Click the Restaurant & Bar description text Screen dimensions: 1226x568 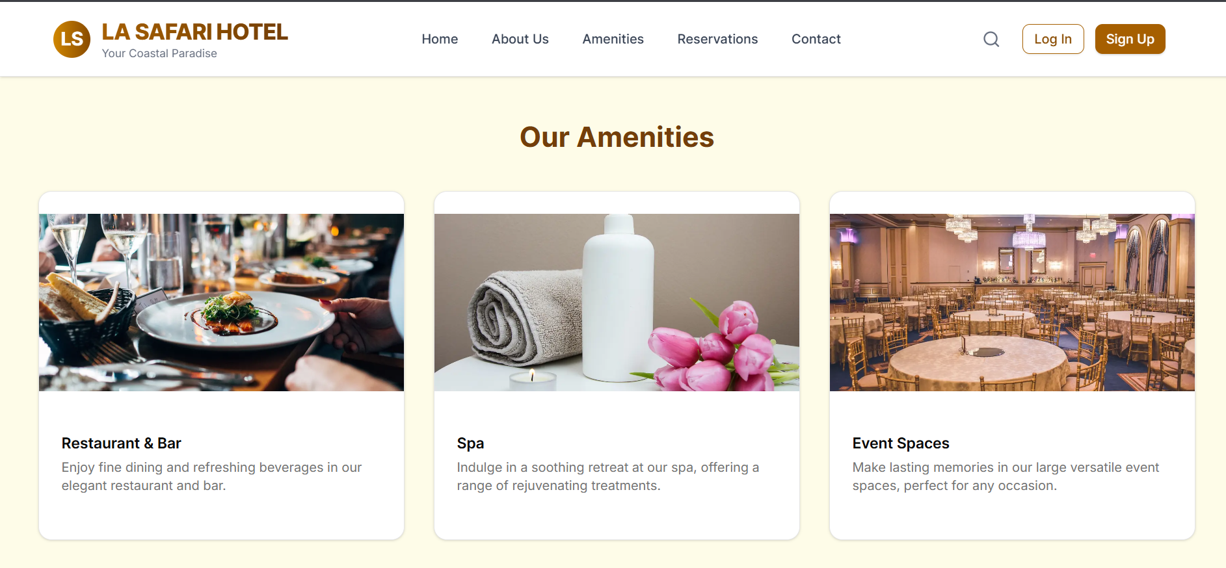[211, 476]
